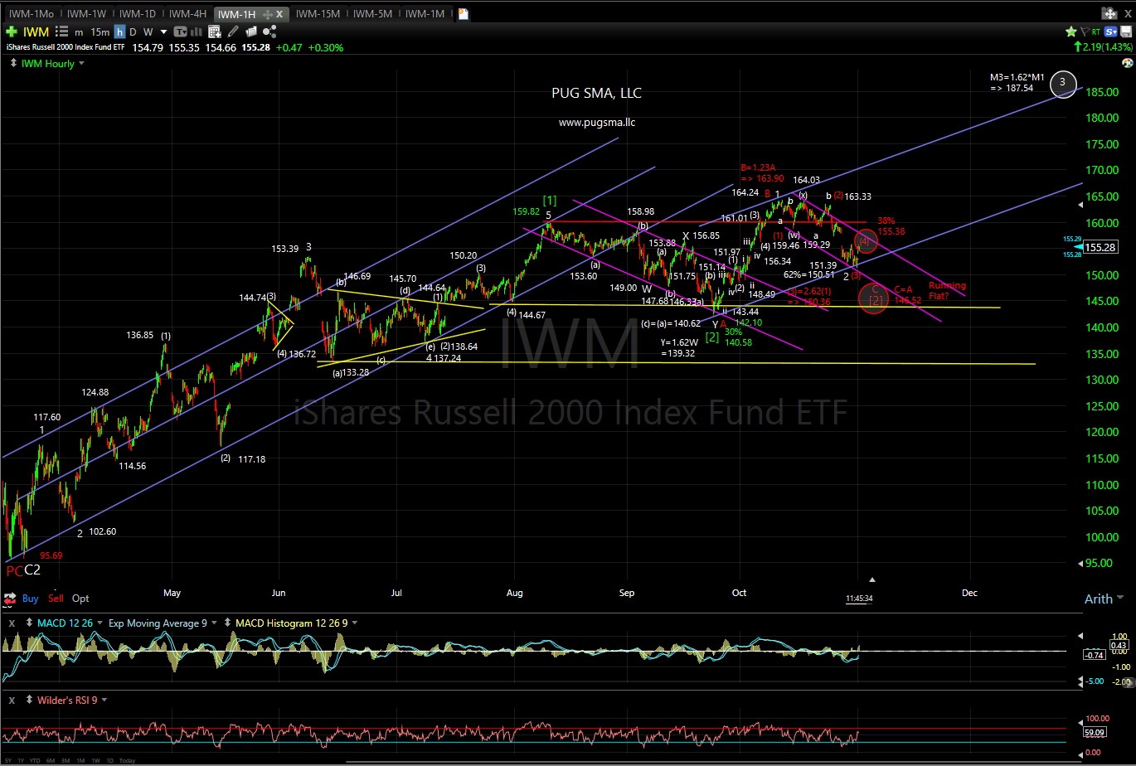The width and height of the screenshot is (1136, 766).
Task: Click the green star favorite icon
Action: pos(1071,32)
